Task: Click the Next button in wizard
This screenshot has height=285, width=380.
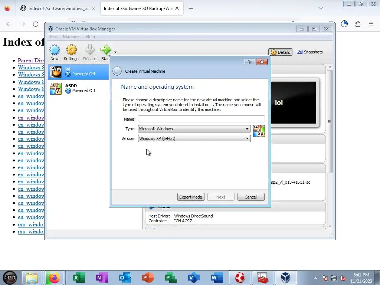Action: point(221,197)
